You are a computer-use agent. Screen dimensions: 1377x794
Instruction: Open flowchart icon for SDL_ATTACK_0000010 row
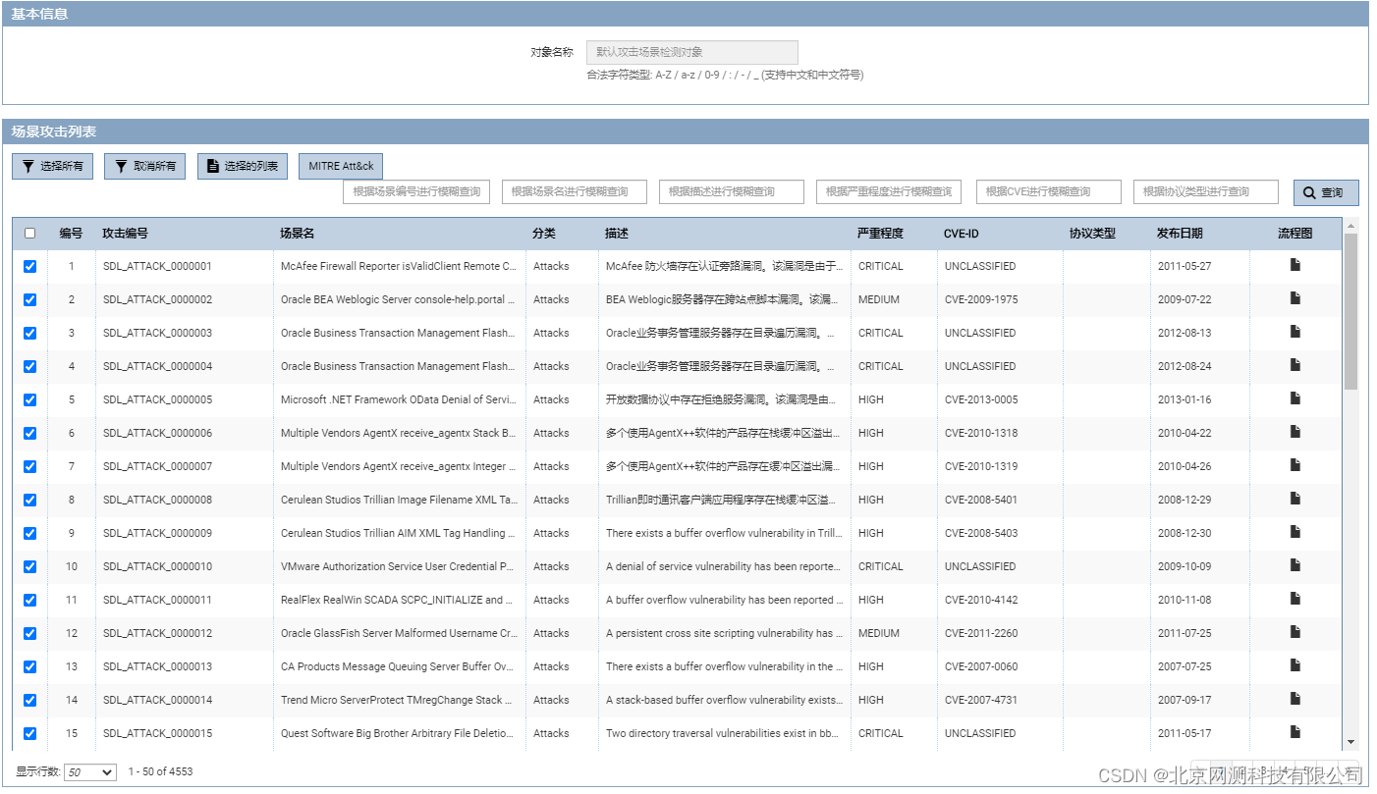click(x=1295, y=565)
